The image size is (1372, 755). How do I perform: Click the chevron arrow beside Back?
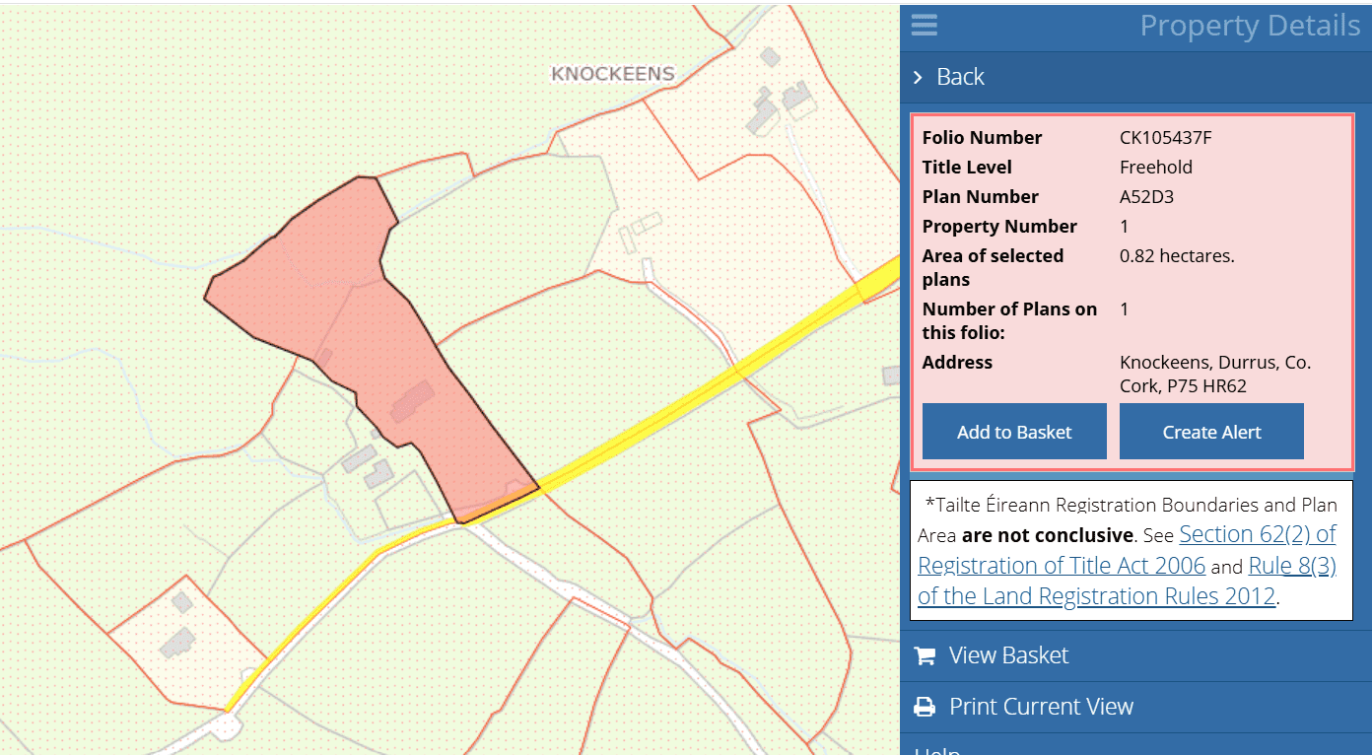click(x=918, y=77)
